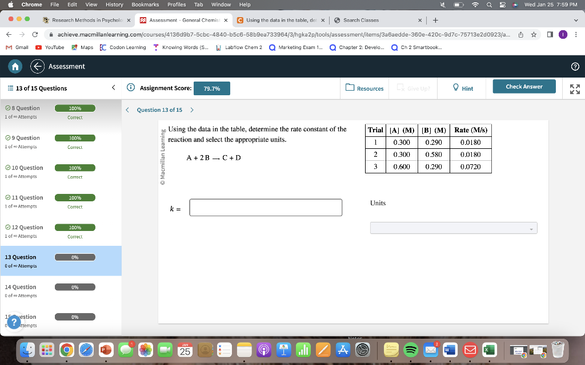This screenshot has height=365, width=585.
Task: Open Finder from the dock
Action: pyautogui.click(x=27, y=350)
